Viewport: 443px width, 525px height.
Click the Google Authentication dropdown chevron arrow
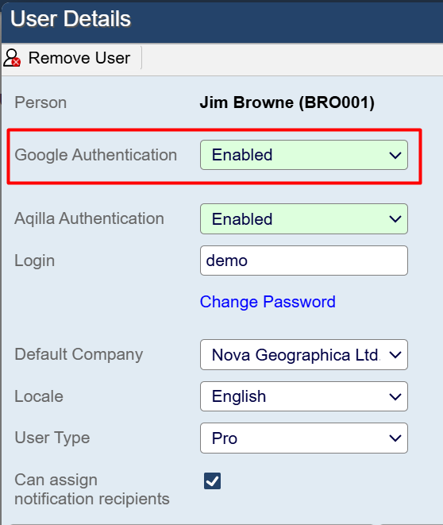point(395,156)
